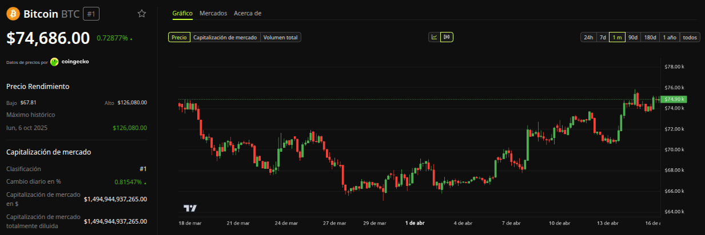Click the $78.00 k price axis label
Viewport: 705px width, 235px height.
point(674,67)
